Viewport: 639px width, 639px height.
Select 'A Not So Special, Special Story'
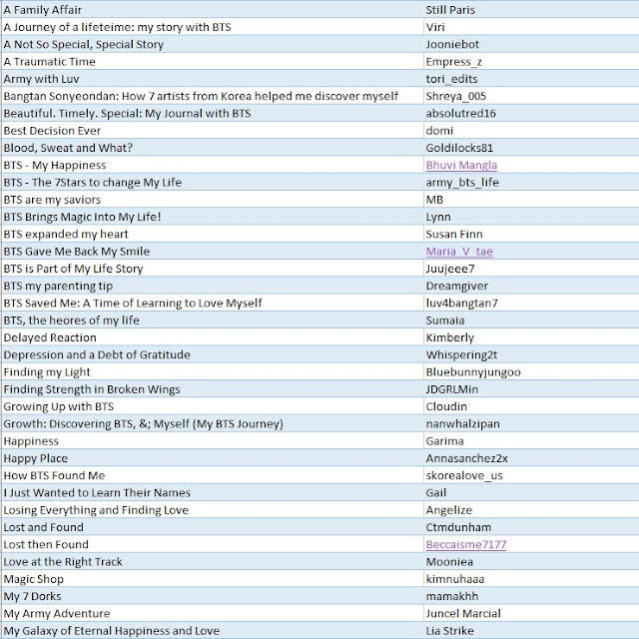point(213,44)
